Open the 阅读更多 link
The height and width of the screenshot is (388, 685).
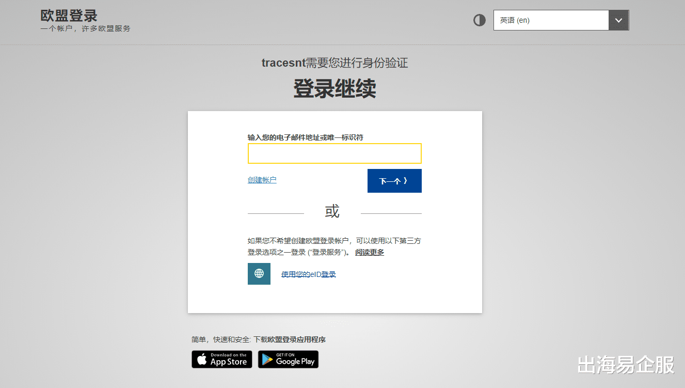pyautogui.click(x=370, y=252)
